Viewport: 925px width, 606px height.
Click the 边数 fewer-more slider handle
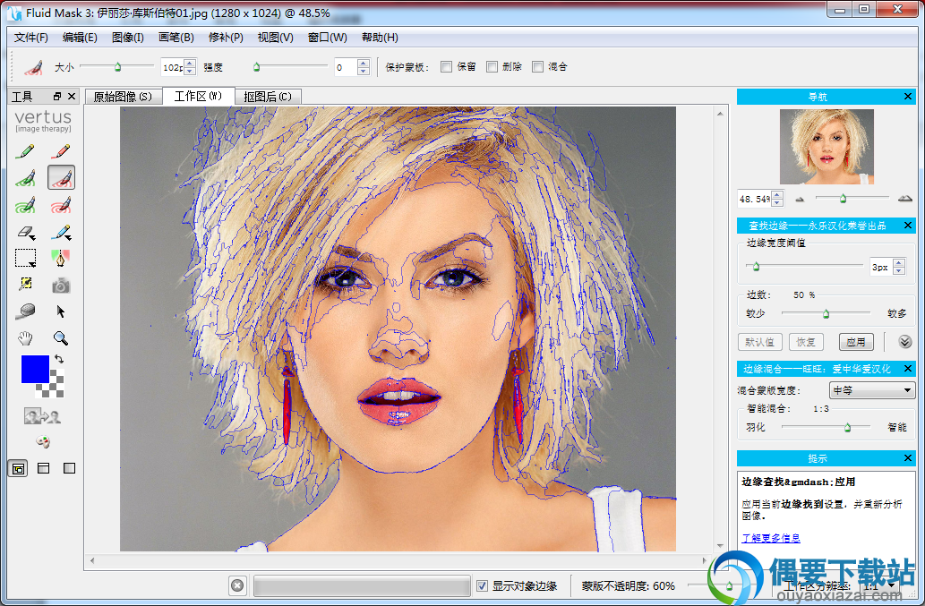(826, 313)
